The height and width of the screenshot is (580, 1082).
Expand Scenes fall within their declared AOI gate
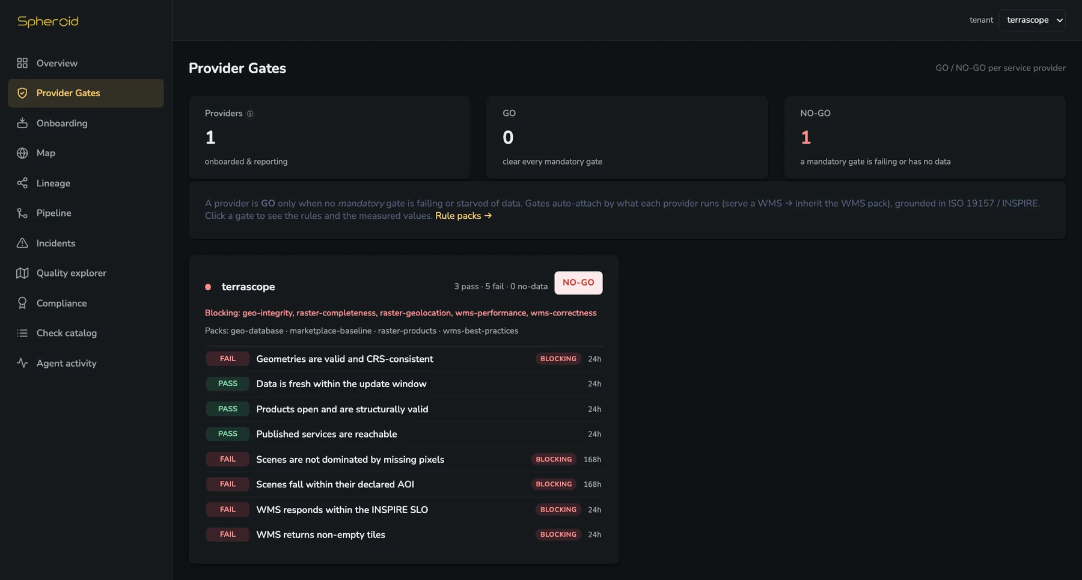tap(404, 484)
